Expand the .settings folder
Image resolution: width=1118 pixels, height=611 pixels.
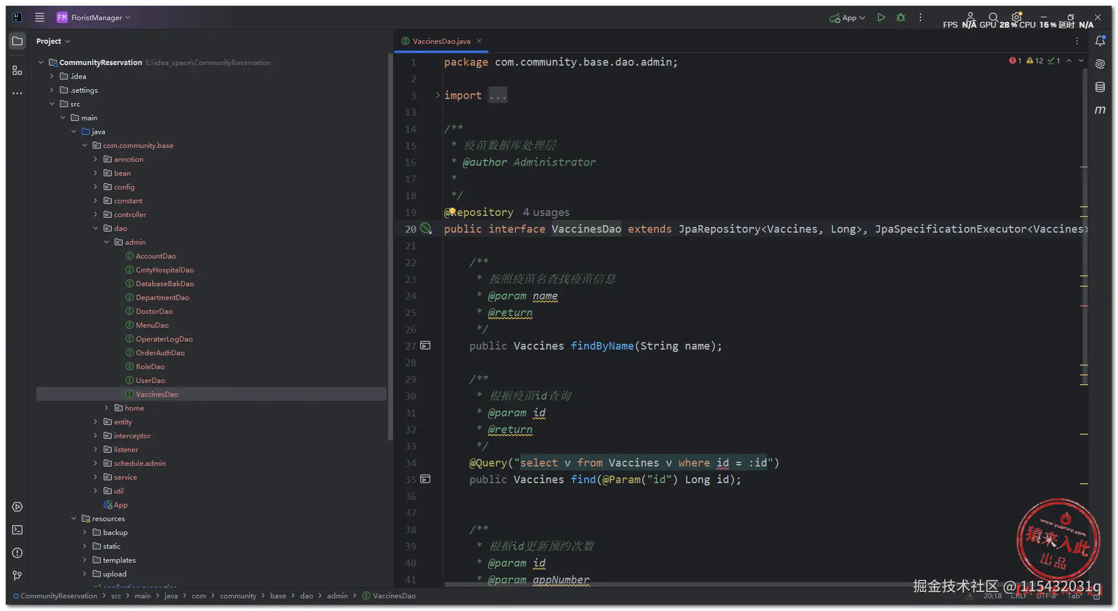[x=52, y=90]
